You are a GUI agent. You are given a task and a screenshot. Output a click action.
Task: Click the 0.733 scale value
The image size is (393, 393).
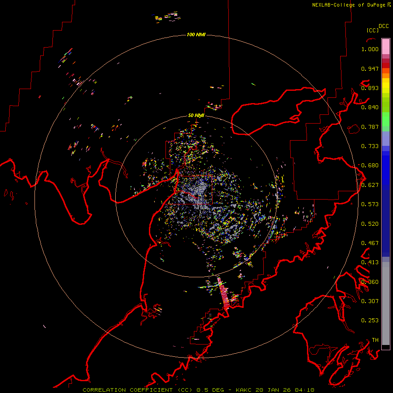[x=370, y=146]
